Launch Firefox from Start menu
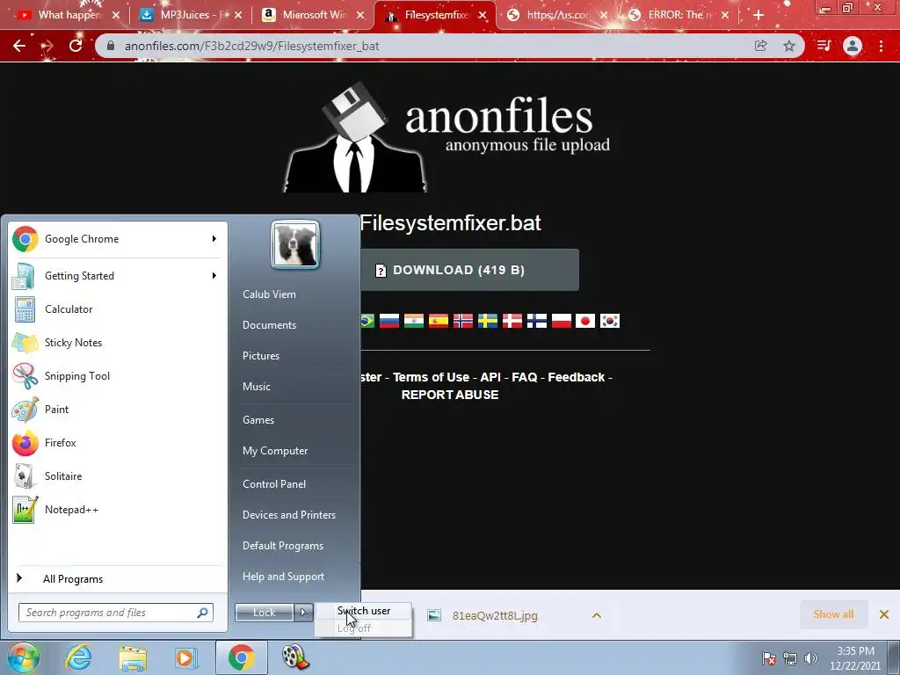The width and height of the screenshot is (900, 675). 119,443
